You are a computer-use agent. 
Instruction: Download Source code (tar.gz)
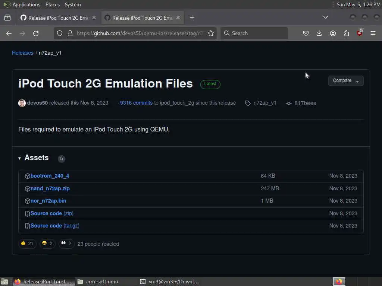(55, 226)
